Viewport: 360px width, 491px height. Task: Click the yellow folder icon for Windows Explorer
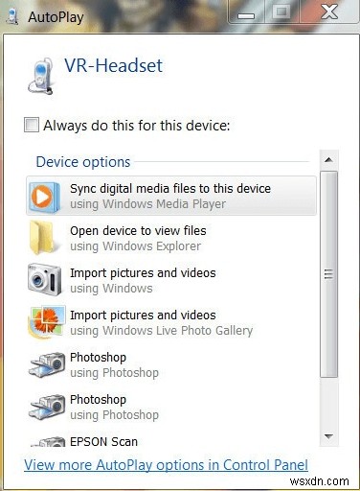(42, 238)
